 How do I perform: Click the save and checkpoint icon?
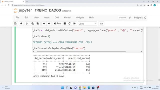pos(15,23)
